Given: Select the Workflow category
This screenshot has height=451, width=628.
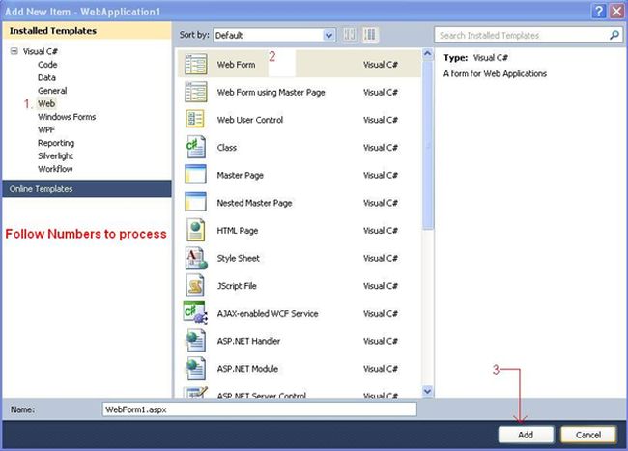Looking at the screenshot, I should click(55, 169).
